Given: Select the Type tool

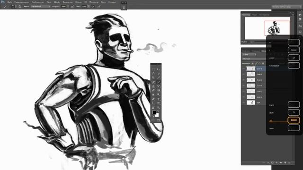Looking at the screenshot, I should pos(159,99).
